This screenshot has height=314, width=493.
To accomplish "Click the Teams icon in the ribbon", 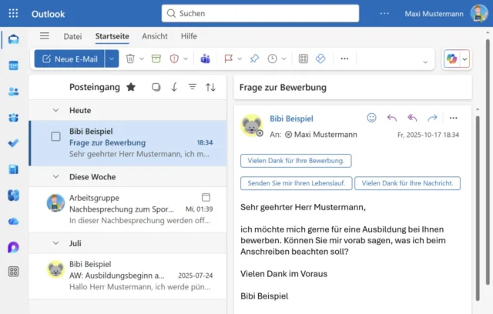I will tap(205, 58).
